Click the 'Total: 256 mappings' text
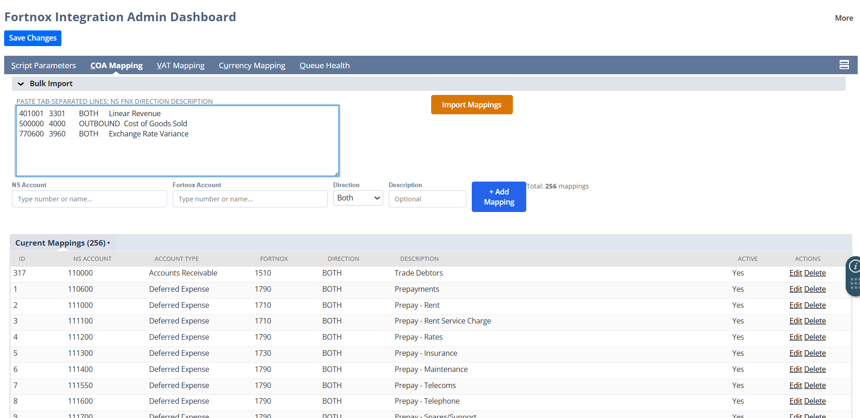Image resolution: width=860 pixels, height=418 pixels. [x=558, y=186]
